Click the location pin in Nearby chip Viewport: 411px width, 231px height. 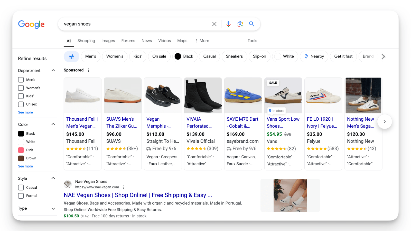[x=306, y=56]
